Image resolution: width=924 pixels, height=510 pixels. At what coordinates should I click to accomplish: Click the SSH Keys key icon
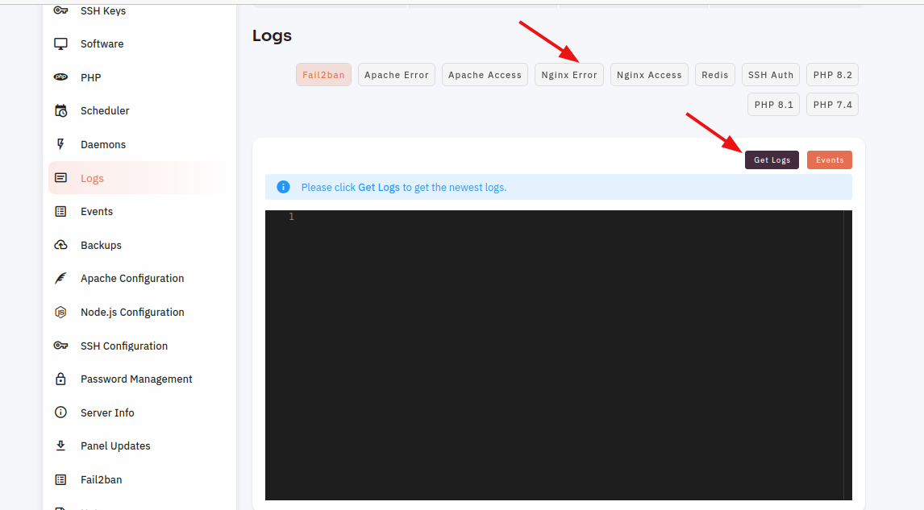(60, 10)
